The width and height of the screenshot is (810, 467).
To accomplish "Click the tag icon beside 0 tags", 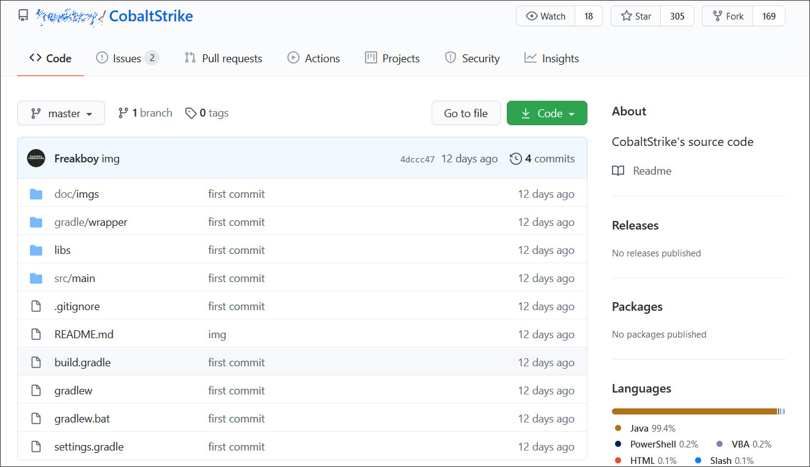I will pos(191,113).
